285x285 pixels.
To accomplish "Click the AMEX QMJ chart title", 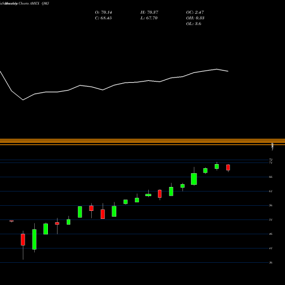I will pyautogui.click(x=25, y=3).
